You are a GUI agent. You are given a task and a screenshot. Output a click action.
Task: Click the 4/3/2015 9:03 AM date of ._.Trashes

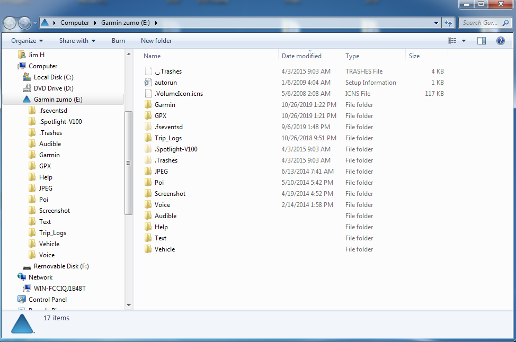click(306, 71)
